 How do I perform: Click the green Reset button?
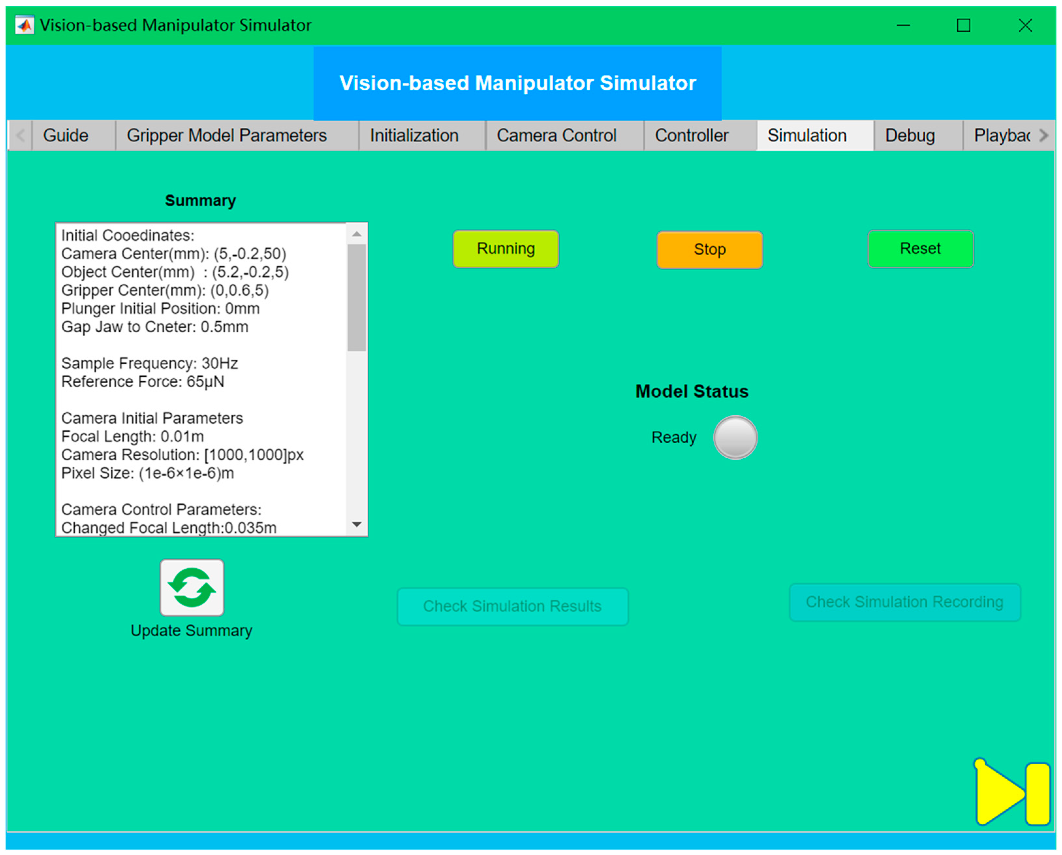920,249
